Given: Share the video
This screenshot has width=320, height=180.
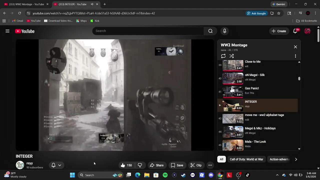Looking at the screenshot, I should 157,165.
